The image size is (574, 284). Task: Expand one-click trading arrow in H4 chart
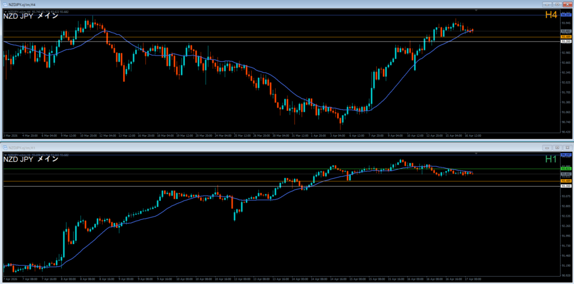(x=5, y=11)
